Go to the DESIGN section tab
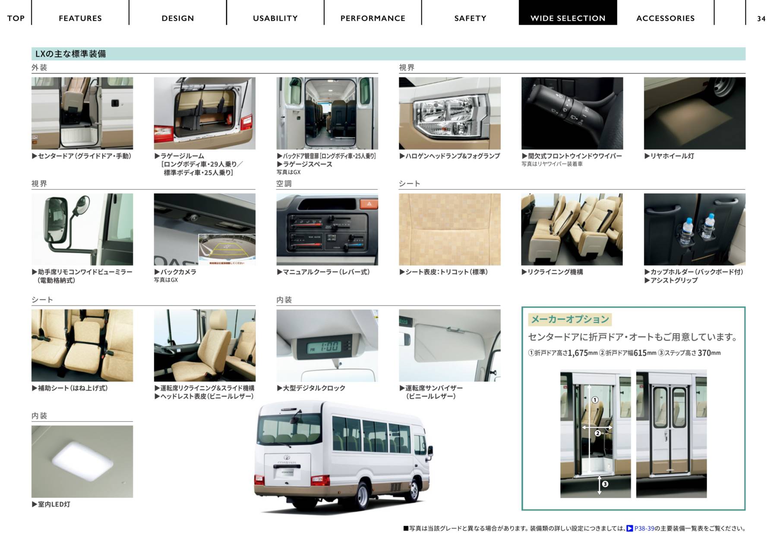The image size is (777, 550). pyautogui.click(x=177, y=18)
